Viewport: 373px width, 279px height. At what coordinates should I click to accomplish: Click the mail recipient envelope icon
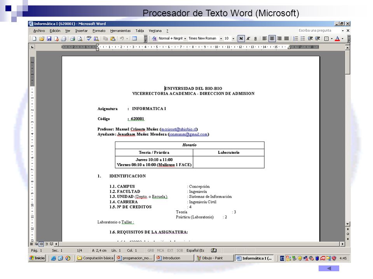[63, 39]
